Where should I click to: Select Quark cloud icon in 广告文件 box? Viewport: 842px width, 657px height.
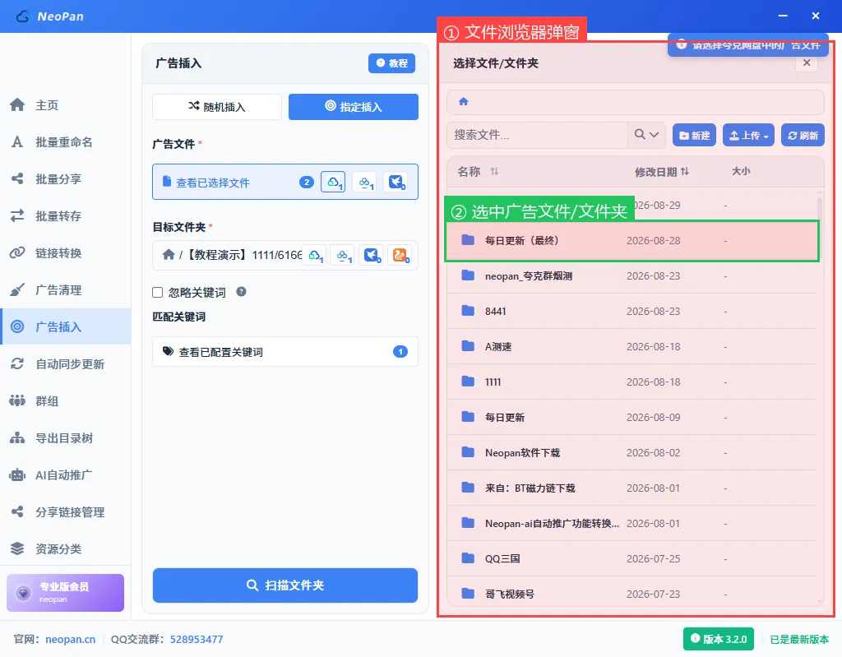pyautogui.click(x=333, y=182)
